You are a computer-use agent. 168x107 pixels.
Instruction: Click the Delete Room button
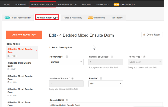pyautogui.click(x=152, y=35)
